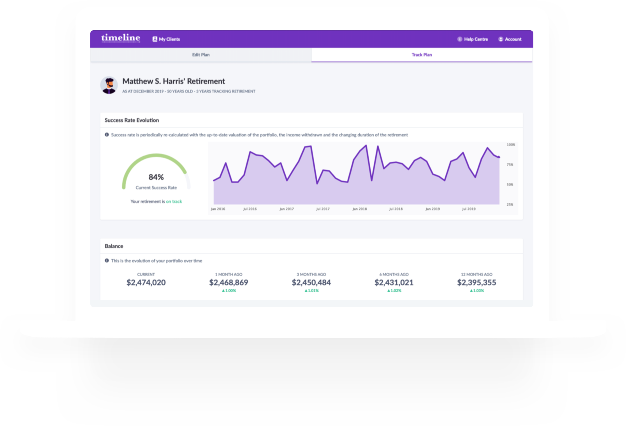Click the timeline logo
Screen dimensions: 626x426
click(x=121, y=38)
